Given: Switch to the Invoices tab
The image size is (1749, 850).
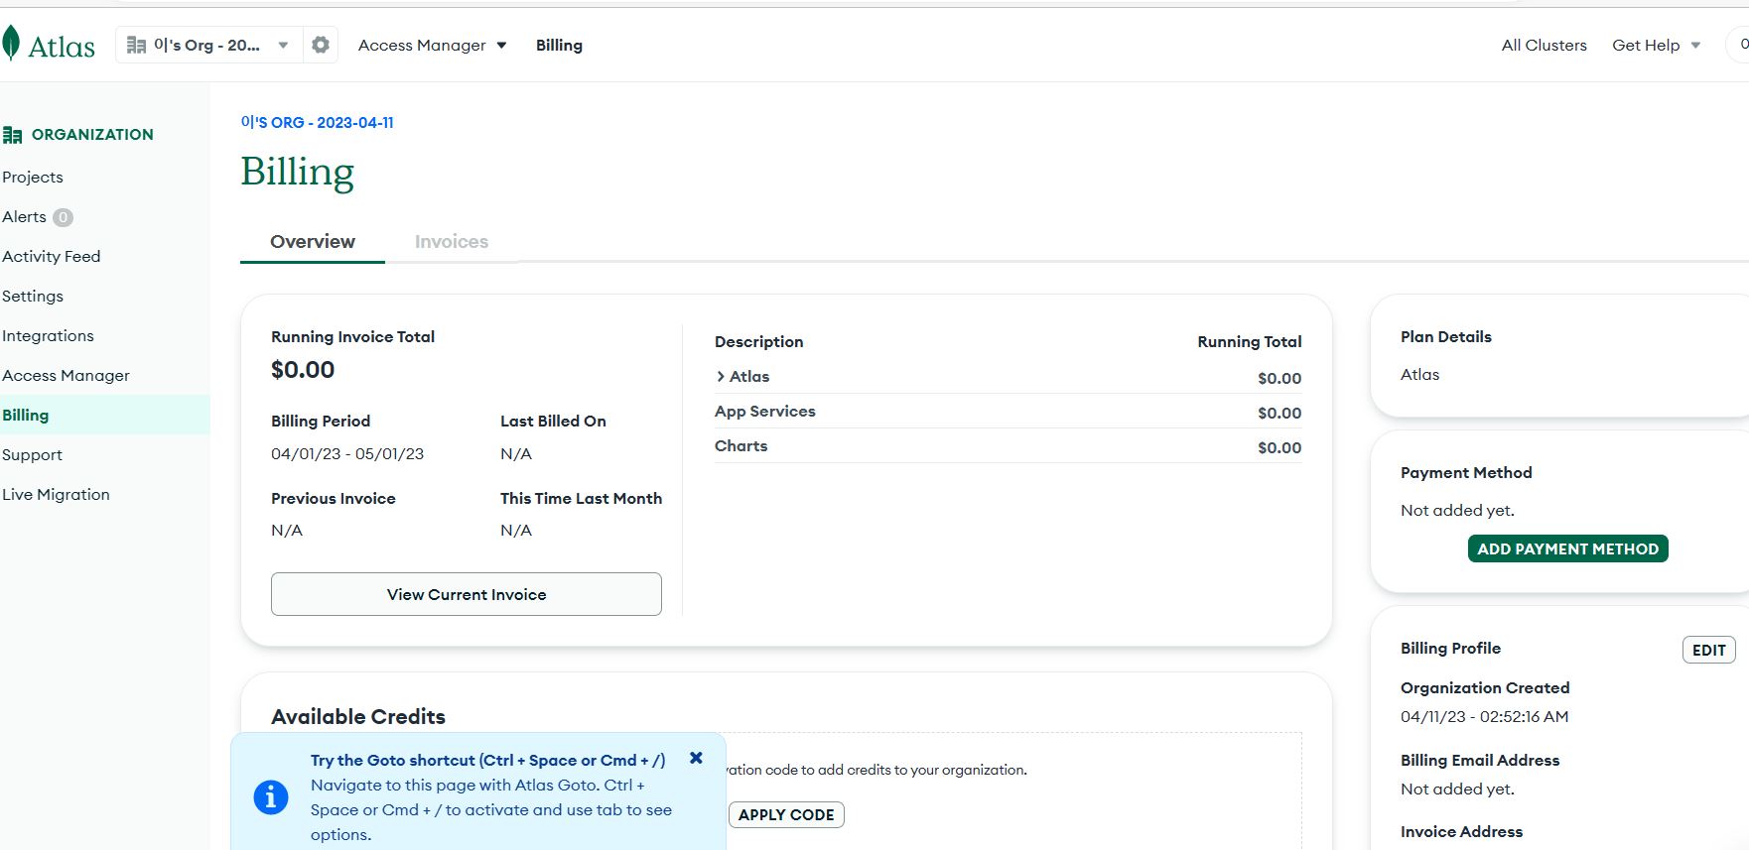Looking at the screenshot, I should pos(452,242).
